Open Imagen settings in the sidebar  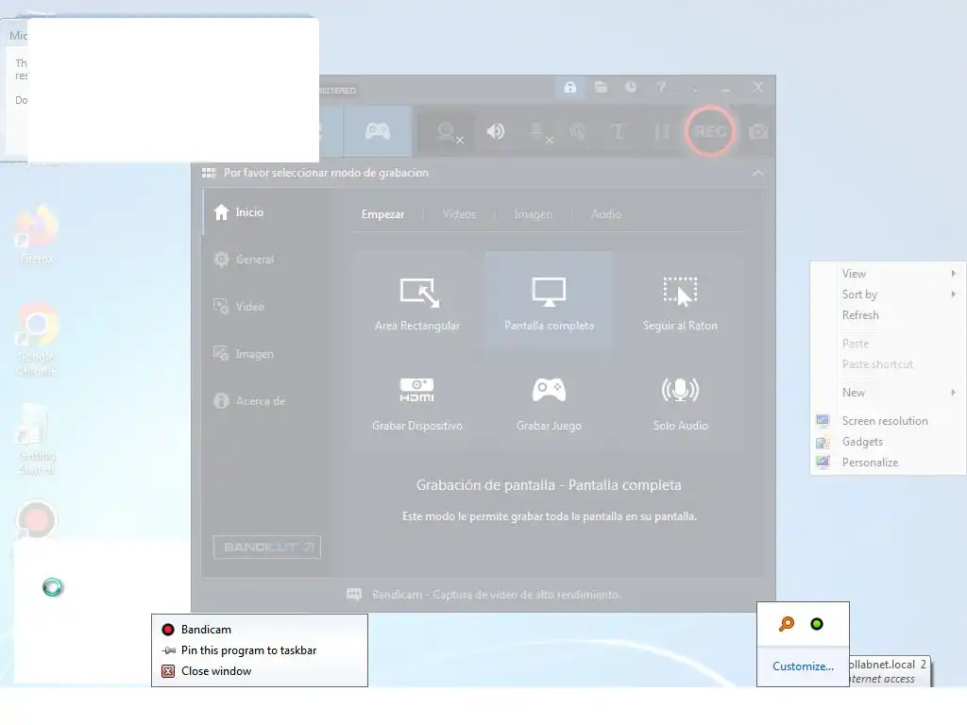pos(243,354)
